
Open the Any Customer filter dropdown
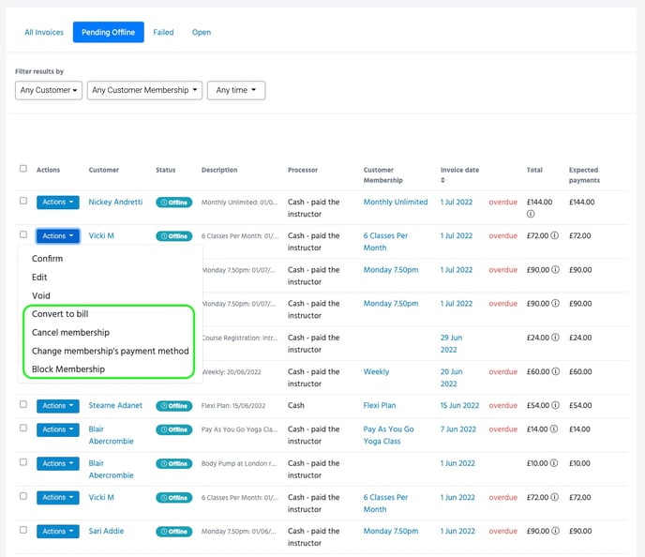(x=49, y=91)
